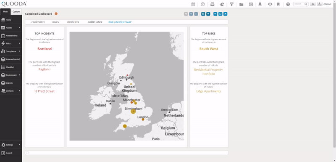This screenshot has width=336, height=162.
Task: Click the magnifier search icon
Action: (x=306, y=4)
